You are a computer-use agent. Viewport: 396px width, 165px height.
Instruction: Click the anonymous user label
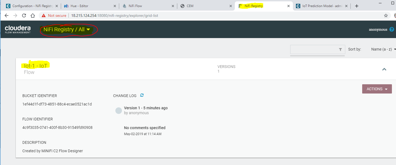(x=378, y=30)
